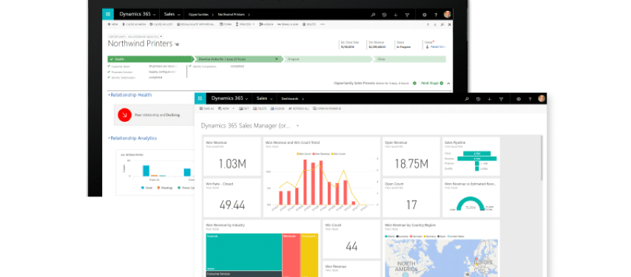Open settings gear in Northwind Printers window
This screenshot has width=631, height=277.
coord(425,15)
